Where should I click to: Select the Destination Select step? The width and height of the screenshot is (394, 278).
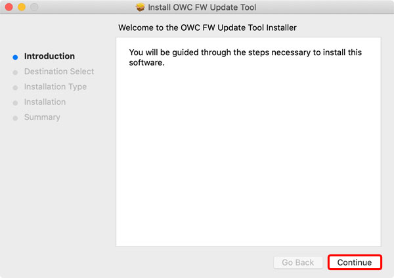click(x=59, y=71)
